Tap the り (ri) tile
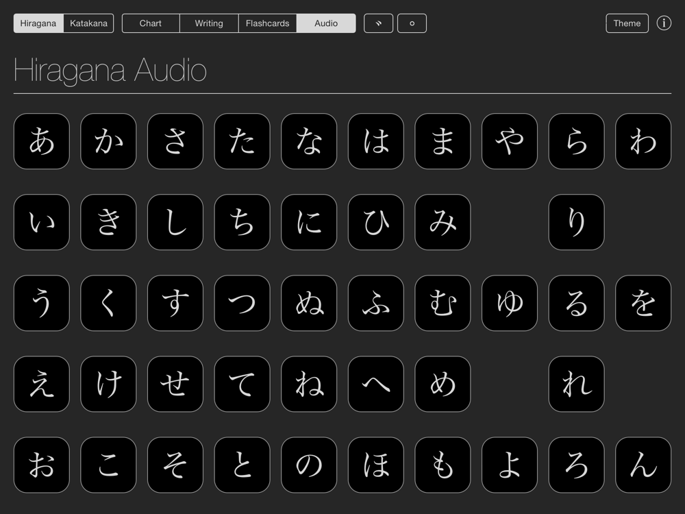 click(x=576, y=222)
